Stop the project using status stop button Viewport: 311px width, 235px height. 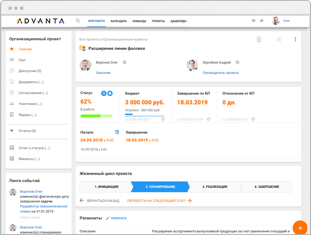[x=110, y=93]
